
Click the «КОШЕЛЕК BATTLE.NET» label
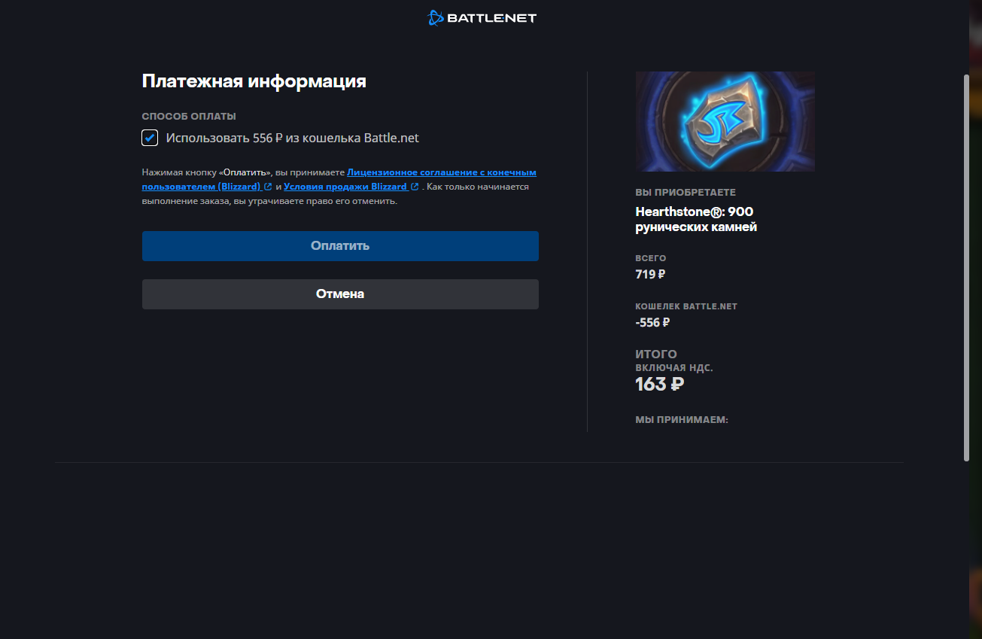click(686, 306)
